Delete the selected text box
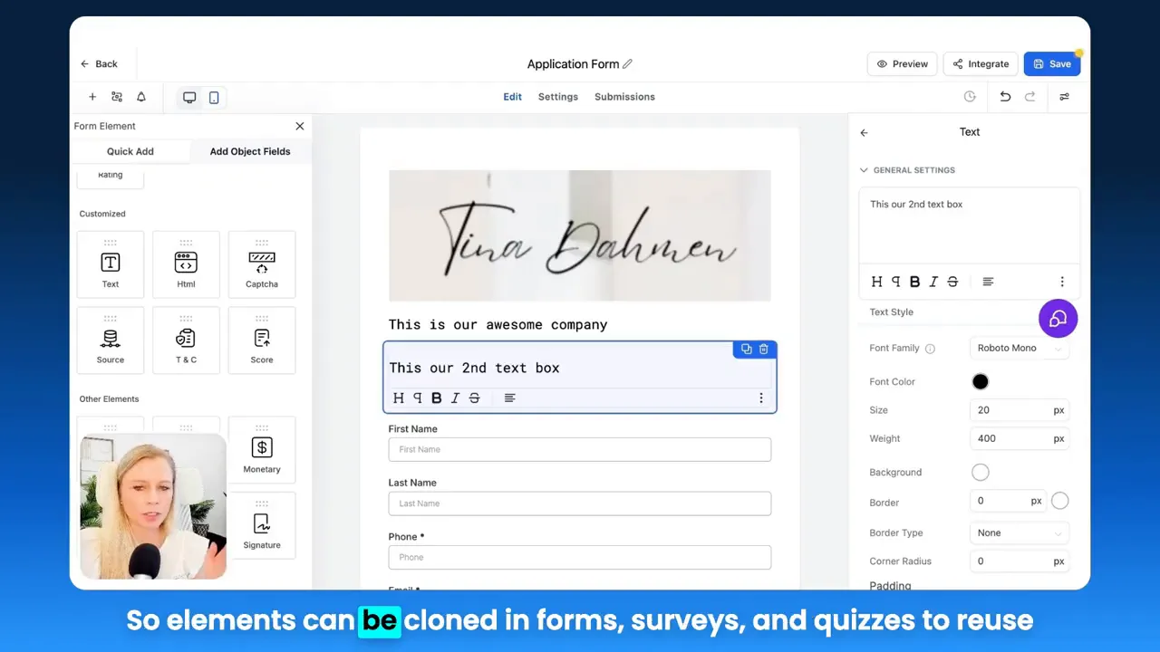Image resolution: width=1160 pixels, height=652 pixels. 763,349
